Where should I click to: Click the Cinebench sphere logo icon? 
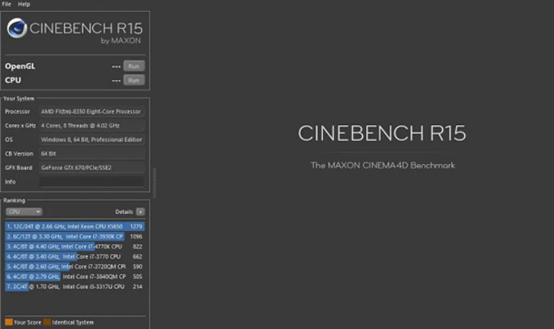click(17, 28)
